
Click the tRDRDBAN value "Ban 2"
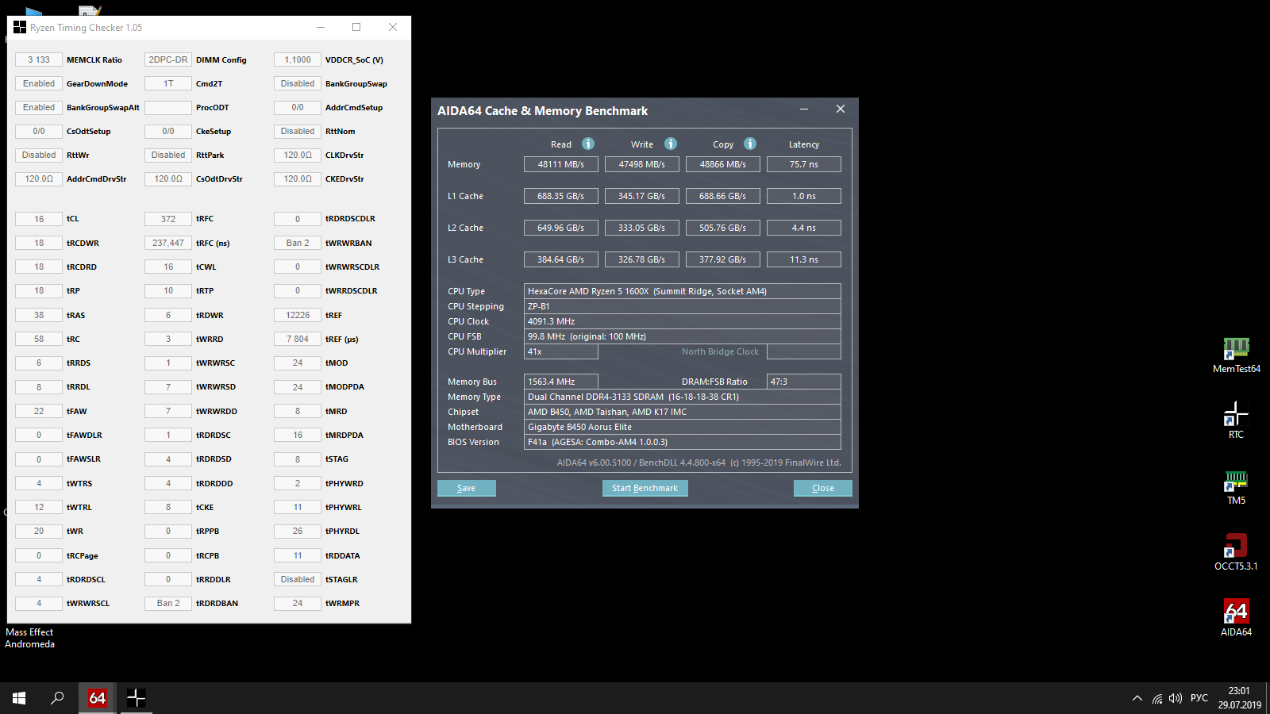168,603
